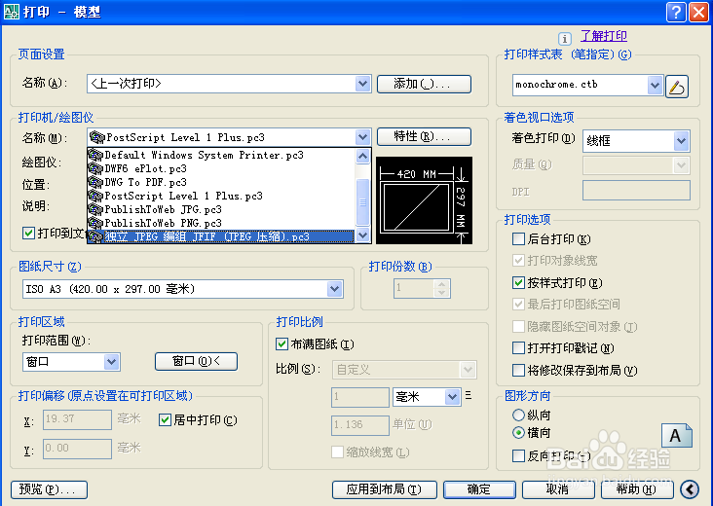
Task: Toggle the 打印到文件 checkbox
Action: (28, 233)
